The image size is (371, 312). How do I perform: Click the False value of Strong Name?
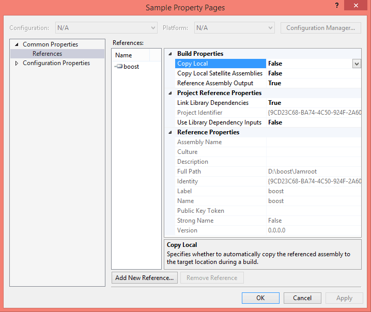tap(275, 221)
